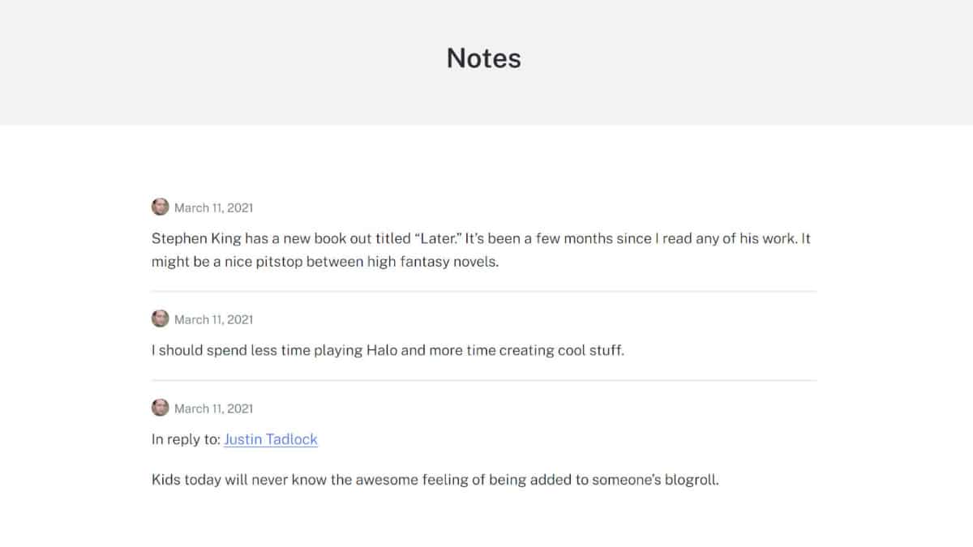Click the Notes page heading
This screenshot has width=973, height=547.
coord(484,58)
